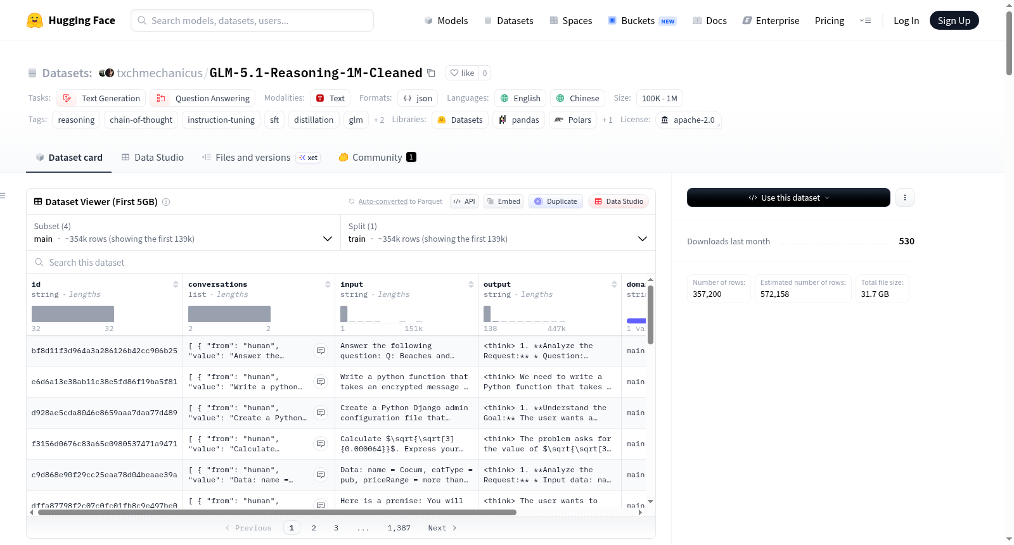Sort by the id column sort icon
Viewport: 1014px width, 545px height.
[x=176, y=284]
